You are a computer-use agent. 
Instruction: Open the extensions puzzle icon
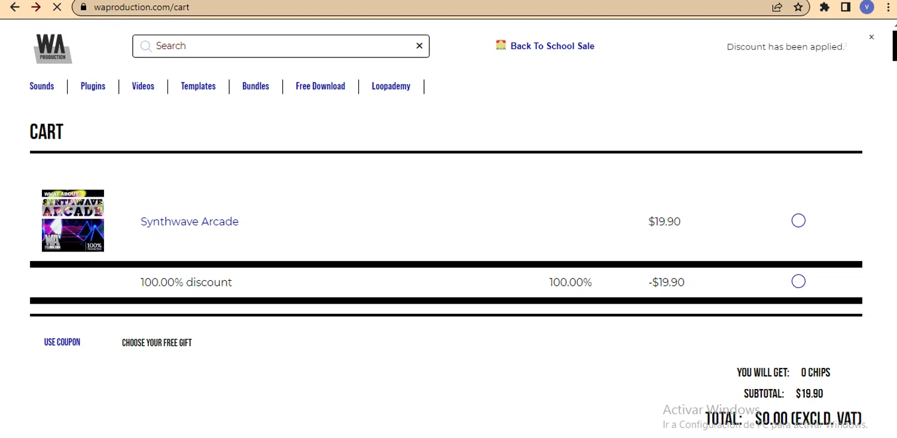pyautogui.click(x=825, y=7)
